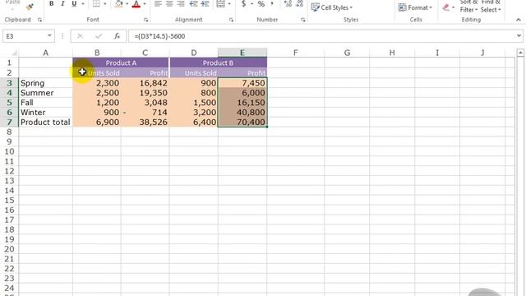
Task: Click the formula bar Cancel X
Action: (81, 36)
